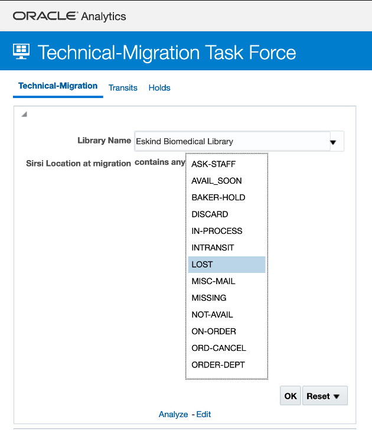Switch to the Transits tab
The width and height of the screenshot is (372, 430).
click(x=123, y=88)
